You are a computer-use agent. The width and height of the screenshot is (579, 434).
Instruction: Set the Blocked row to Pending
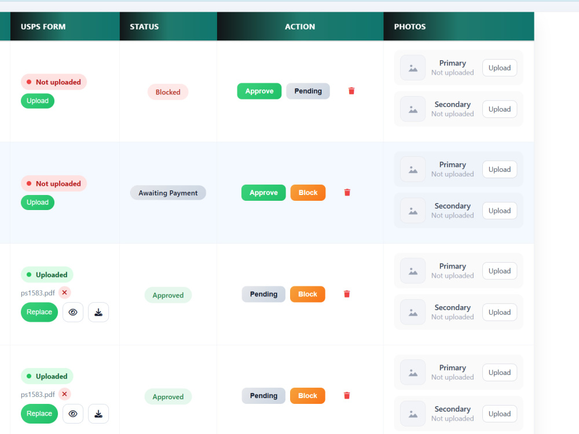point(308,91)
